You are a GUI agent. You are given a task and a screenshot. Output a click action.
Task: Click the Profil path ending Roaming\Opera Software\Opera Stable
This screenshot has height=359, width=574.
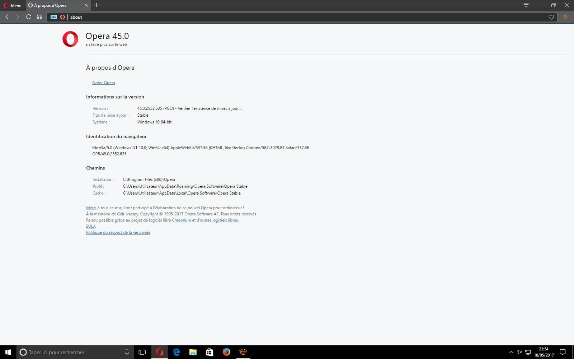(x=185, y=186)
